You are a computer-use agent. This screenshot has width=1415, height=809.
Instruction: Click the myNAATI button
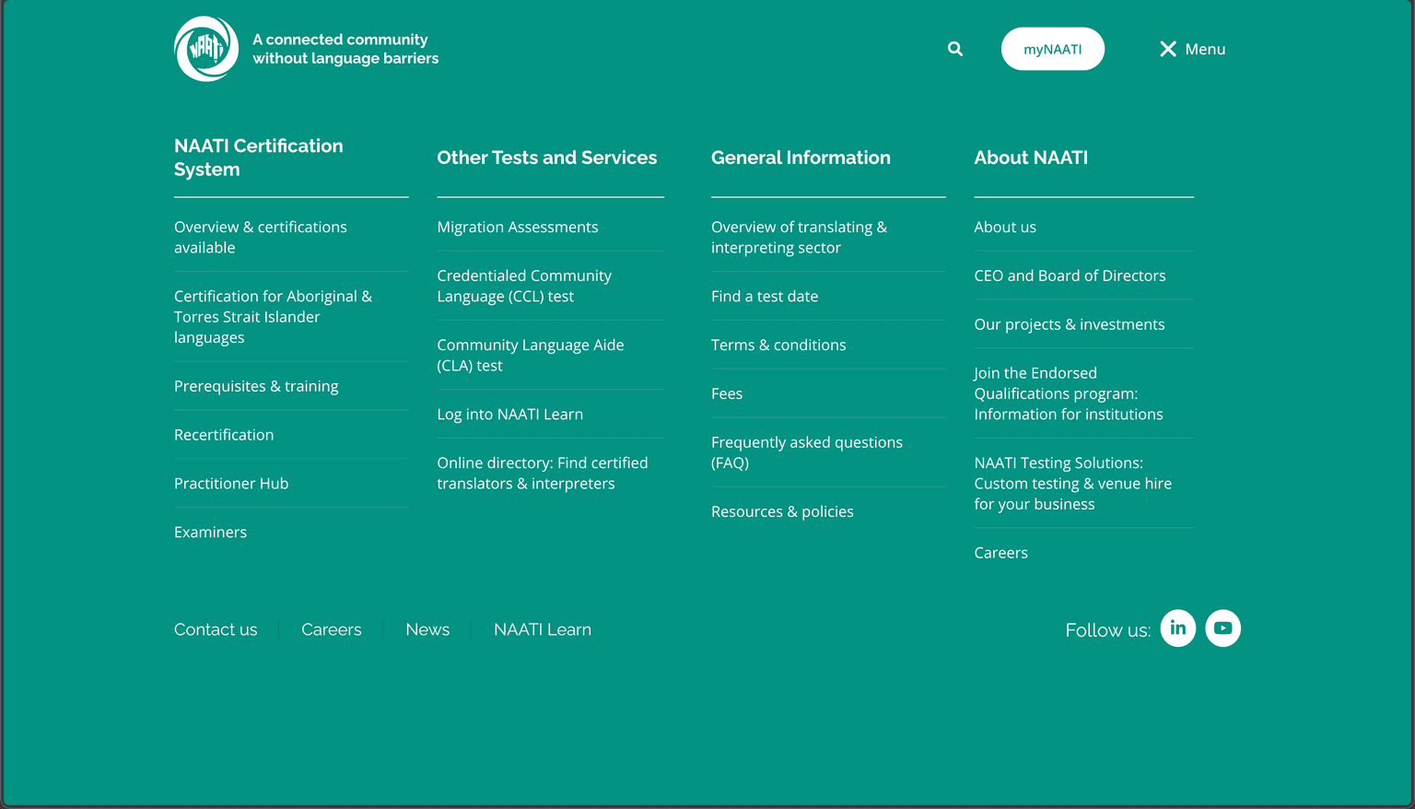click(x=1053, y=48)
